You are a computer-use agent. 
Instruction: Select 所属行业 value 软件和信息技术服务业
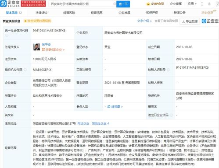coord(47,96)
